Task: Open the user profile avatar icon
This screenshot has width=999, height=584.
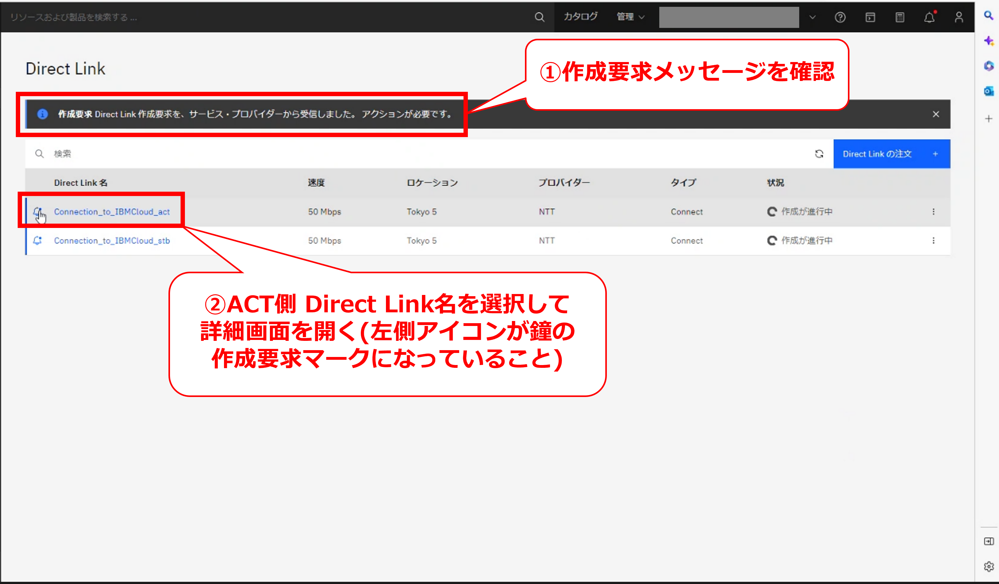Action: point(959,17)
